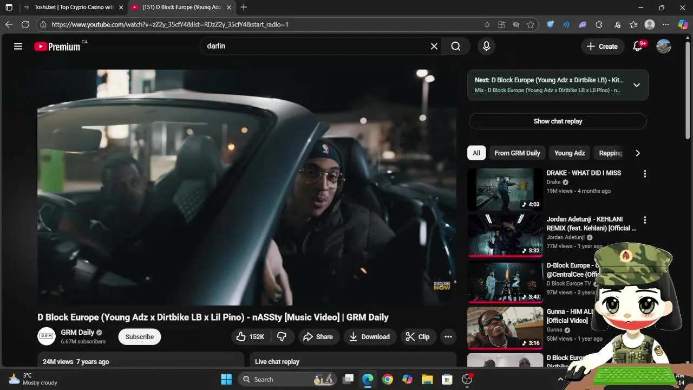693x390 pixels.
Task: Switch to Toshi.bet browser tab
Action: click(74, 8)
